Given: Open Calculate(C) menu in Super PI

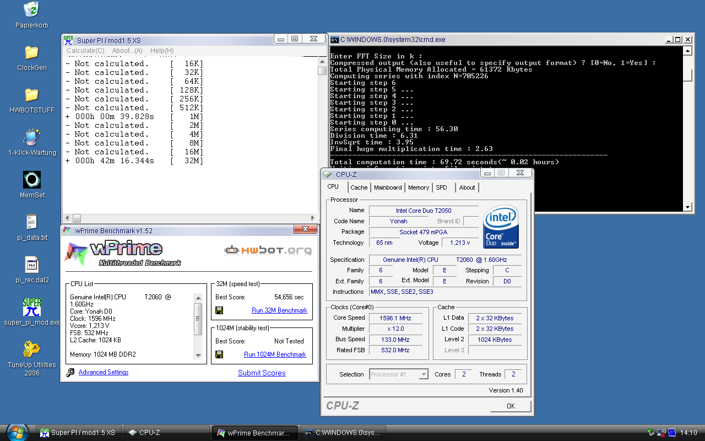Looking at the screenshot, I should click(85, 51).
